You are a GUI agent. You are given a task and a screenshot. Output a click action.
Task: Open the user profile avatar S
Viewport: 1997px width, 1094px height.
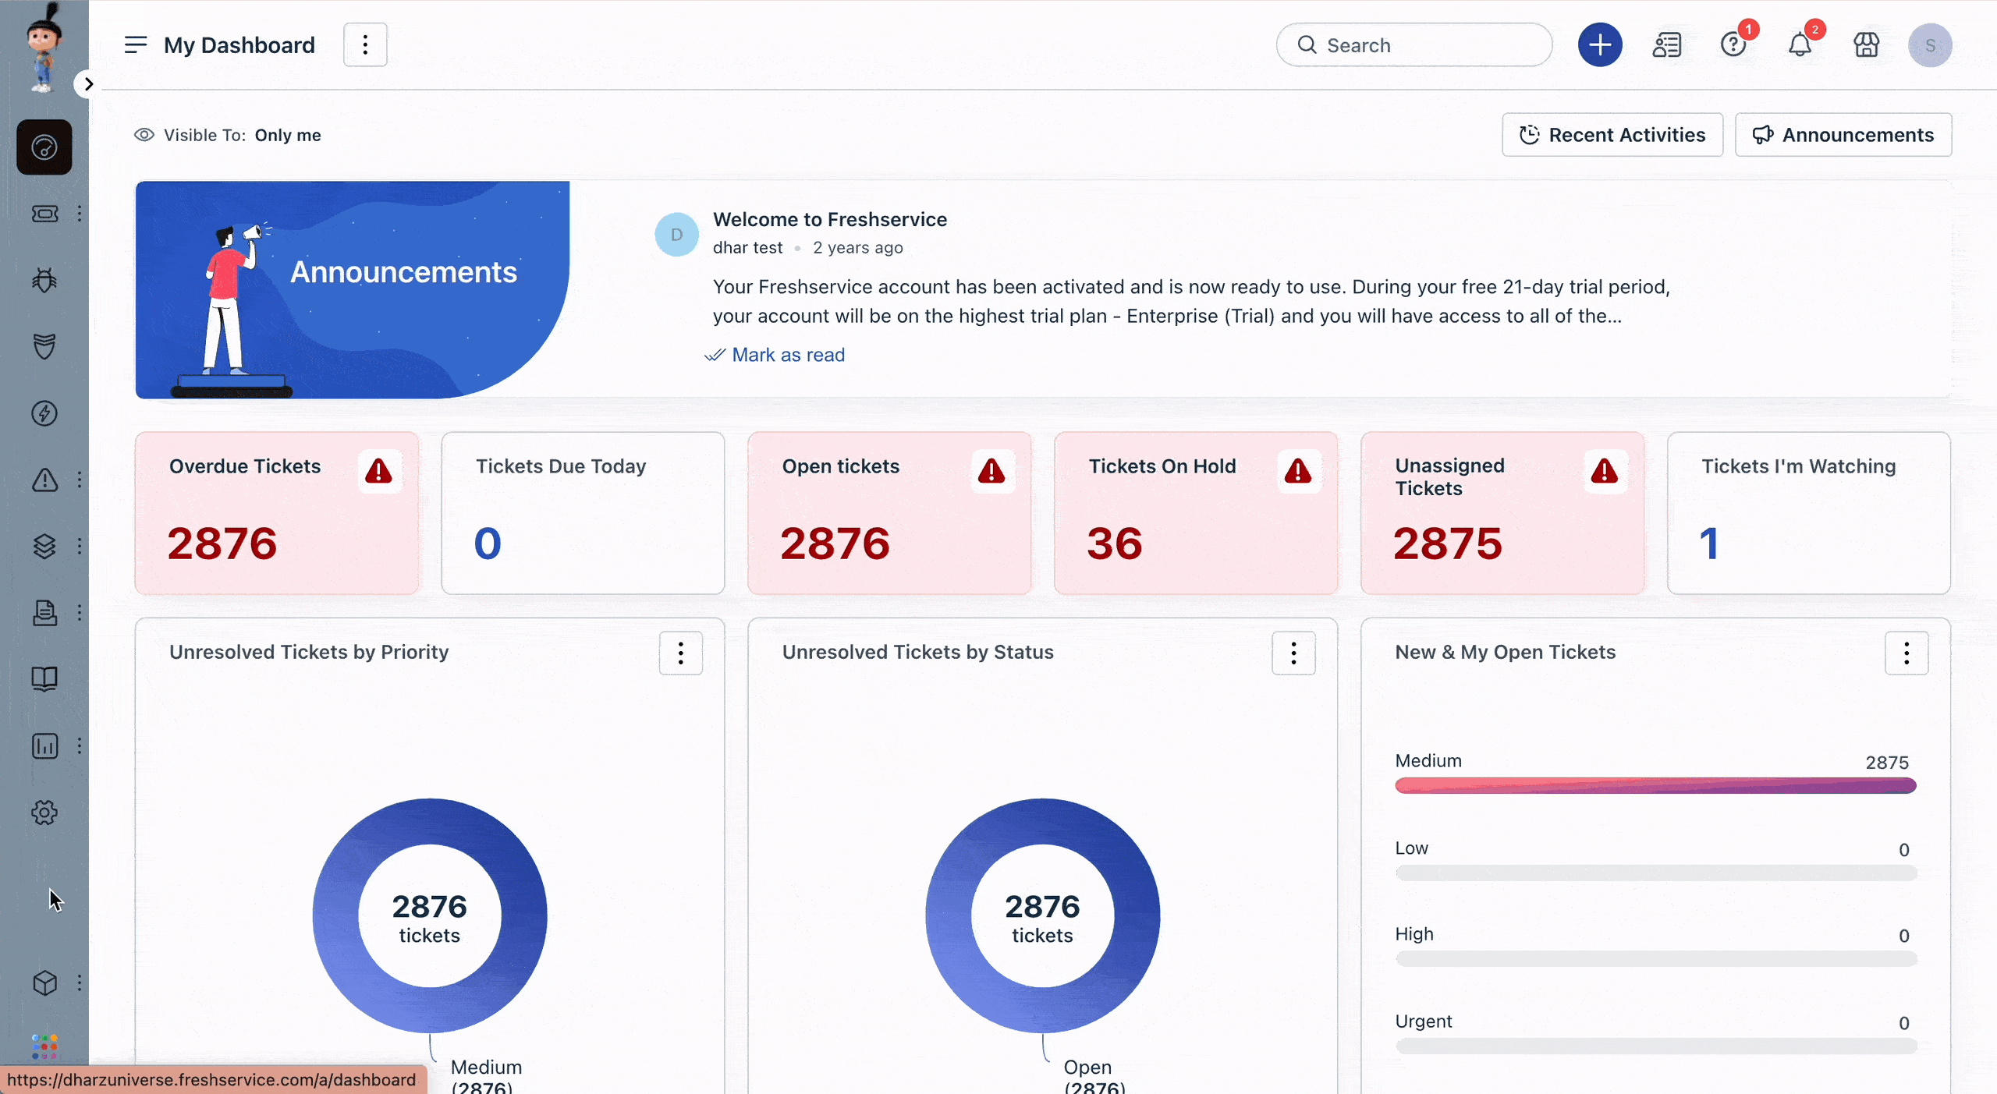1930,45
